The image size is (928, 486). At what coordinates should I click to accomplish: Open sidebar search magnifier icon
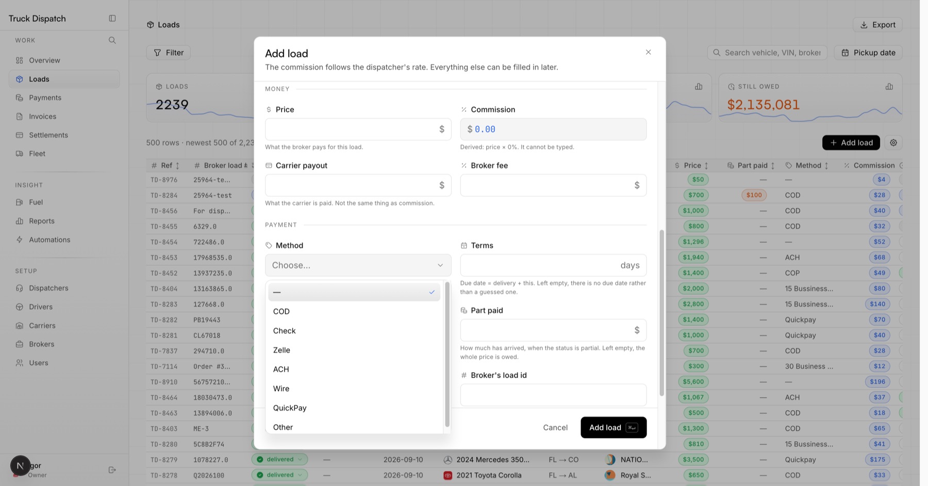point(112,40)
